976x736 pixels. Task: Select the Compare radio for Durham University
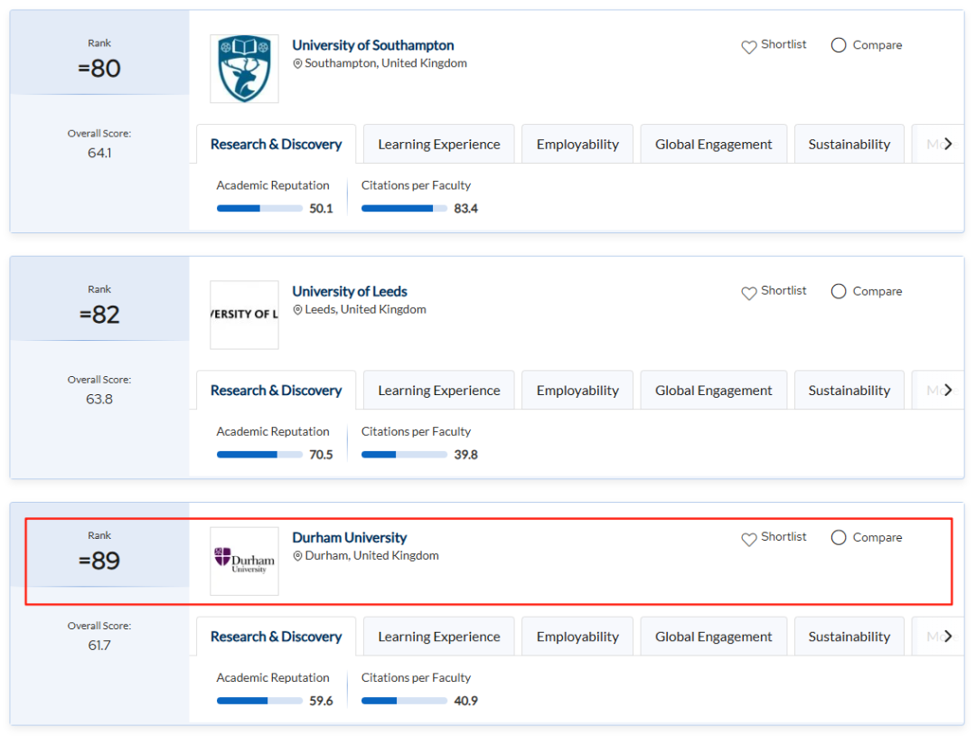[x=839, y=537]
